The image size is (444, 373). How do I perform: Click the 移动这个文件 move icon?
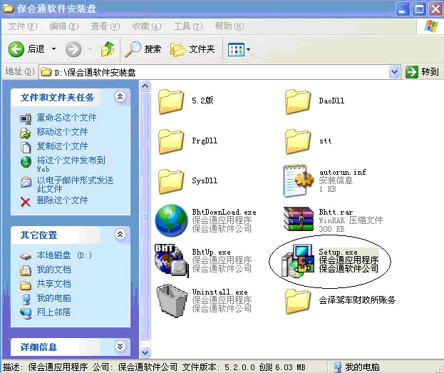25,133
